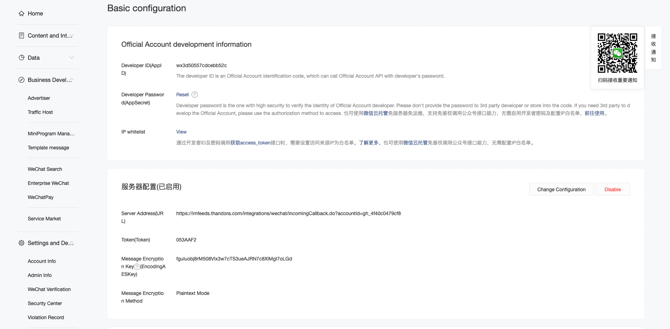Viewport: 670px width, 329px height.
Task: Expand the Data section chevron
Action: click(x=71, y=58)
